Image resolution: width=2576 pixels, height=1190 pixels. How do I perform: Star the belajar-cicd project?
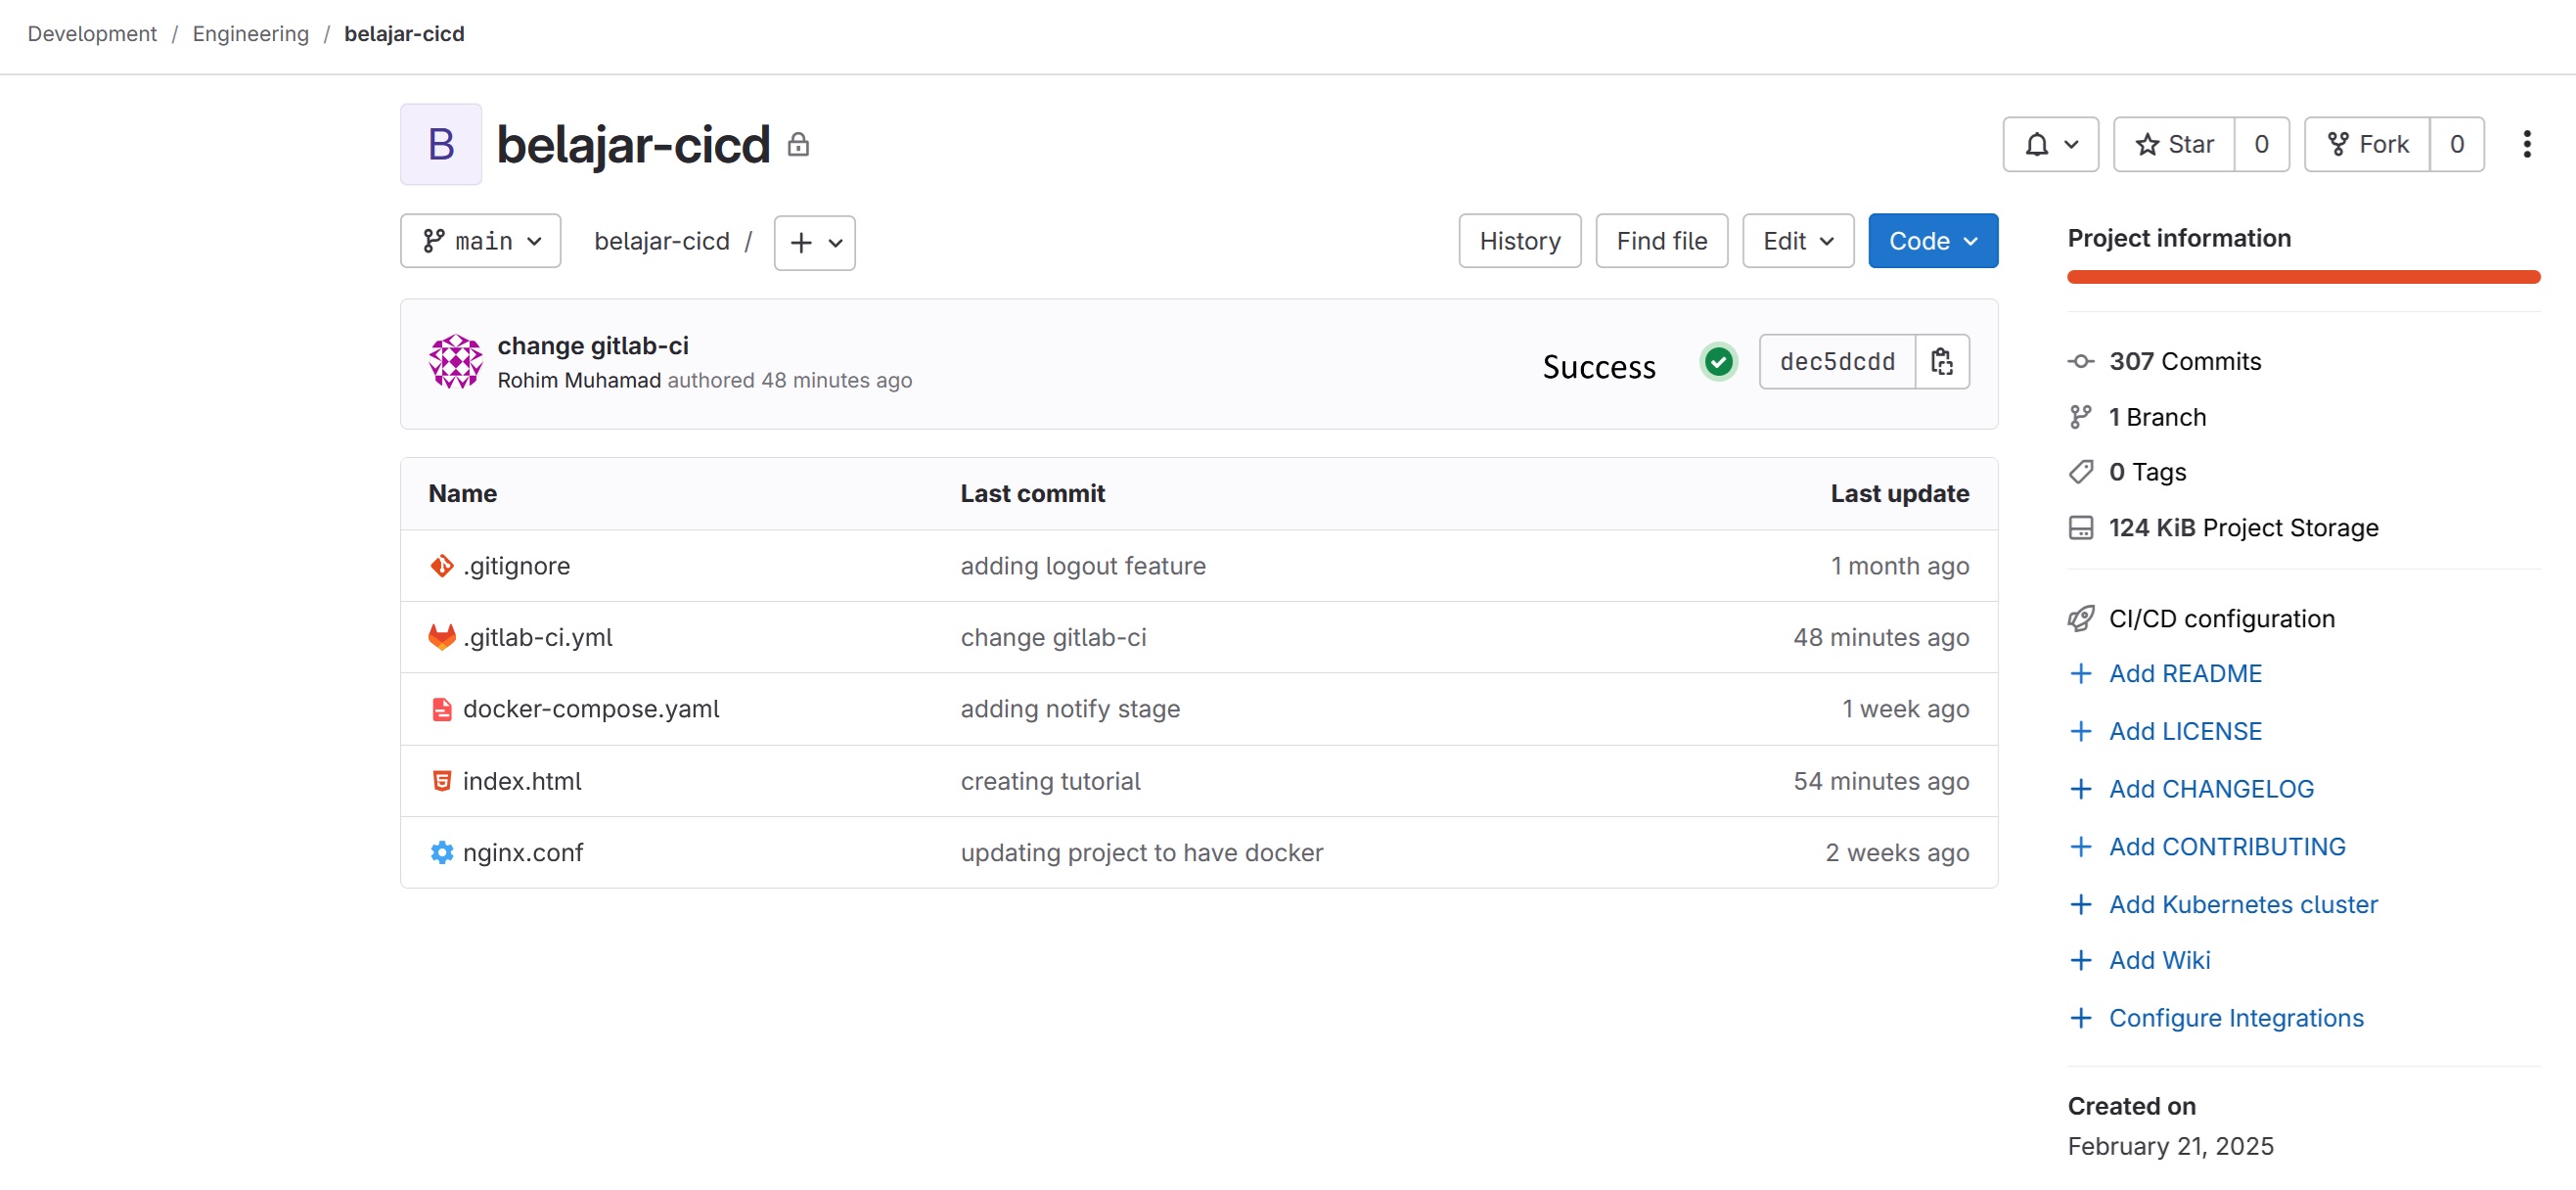[x=2174, y=145]
